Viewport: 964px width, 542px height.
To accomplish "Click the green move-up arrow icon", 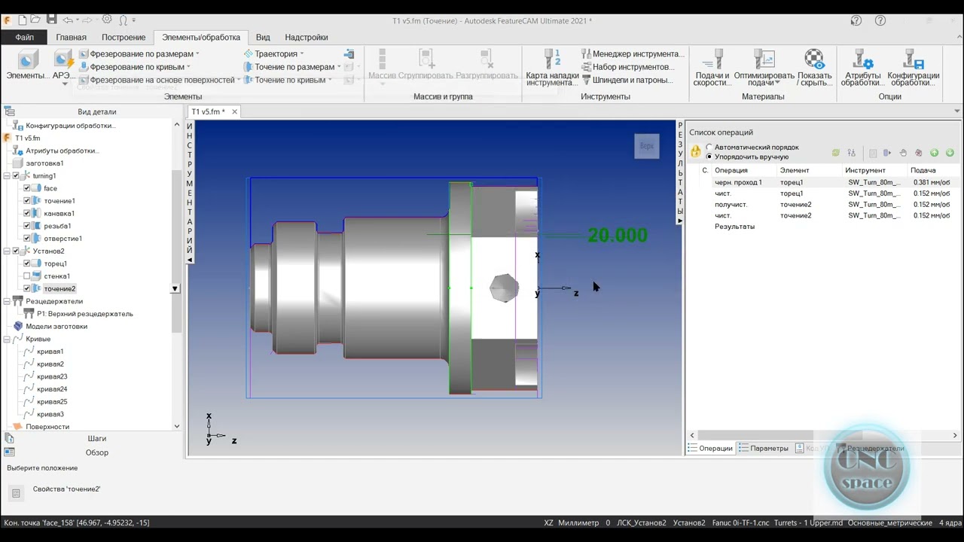I will point(934,153).
